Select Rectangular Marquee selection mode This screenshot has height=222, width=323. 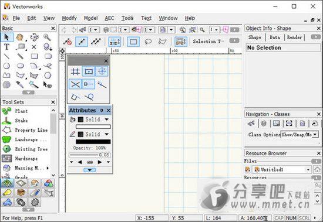coord(133,42)
